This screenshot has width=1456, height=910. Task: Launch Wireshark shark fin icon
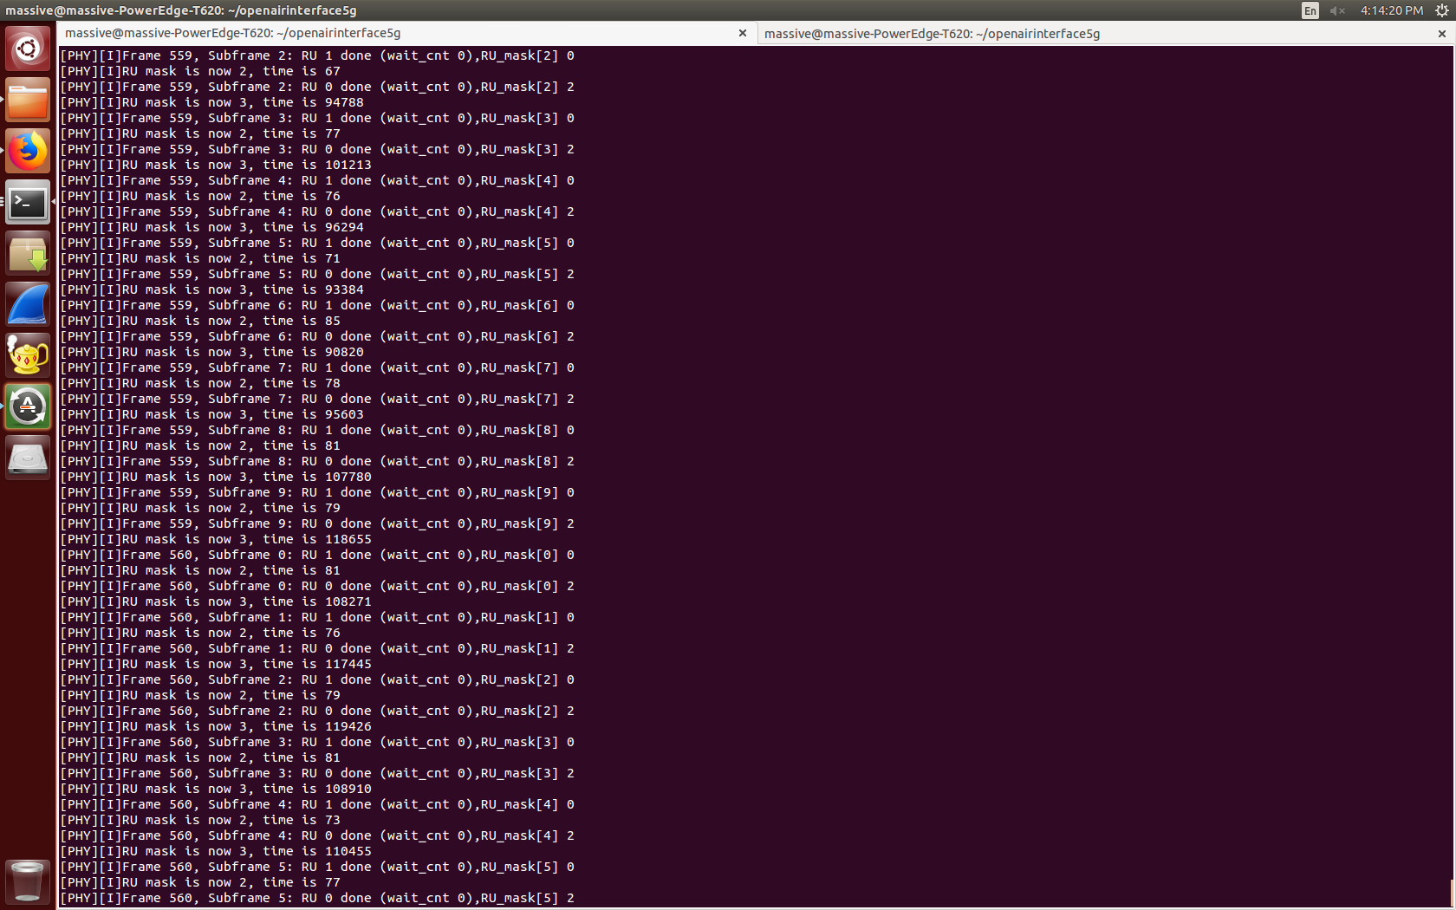pos(28,305)
